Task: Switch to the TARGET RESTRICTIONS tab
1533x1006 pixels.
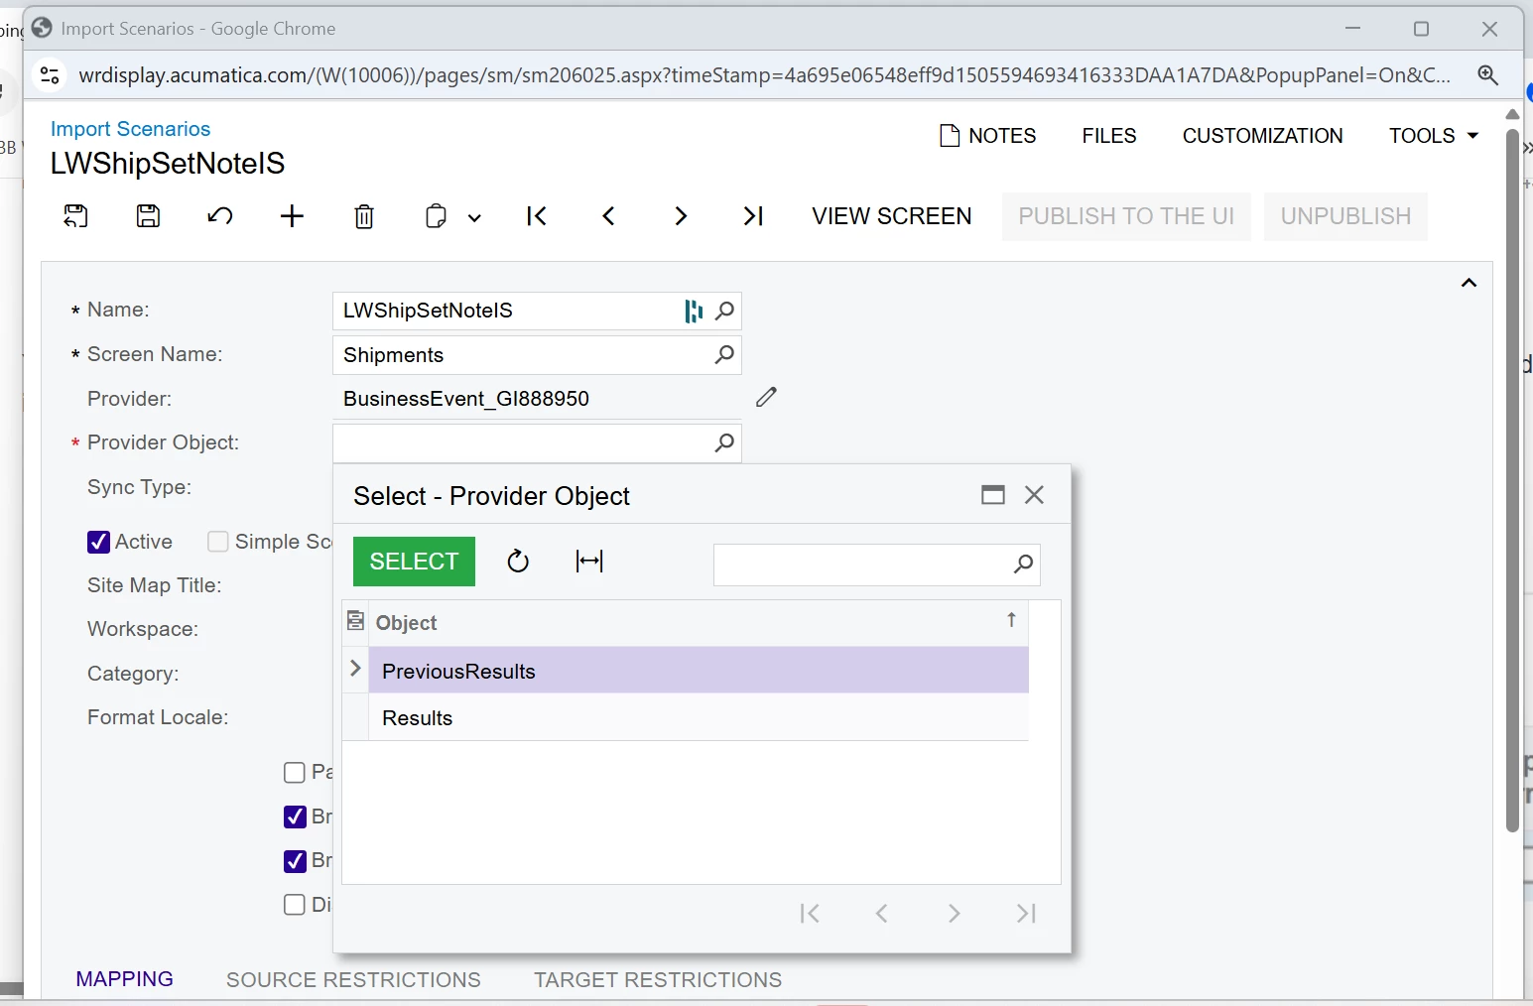Action: coord(658,980)
